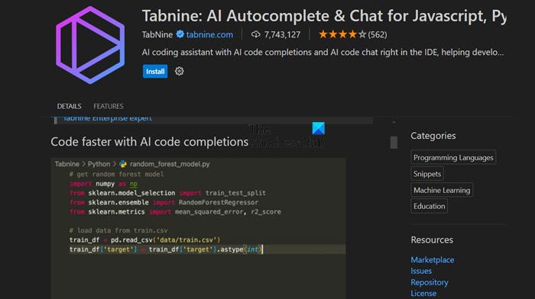
Task: Click the scrollbar up arrow
Action: [394, 122]
